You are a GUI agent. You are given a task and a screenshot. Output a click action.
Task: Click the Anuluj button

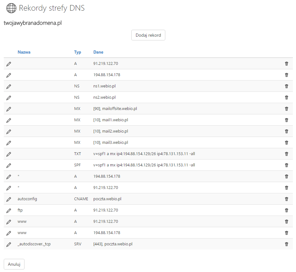[x=14, y=264]
